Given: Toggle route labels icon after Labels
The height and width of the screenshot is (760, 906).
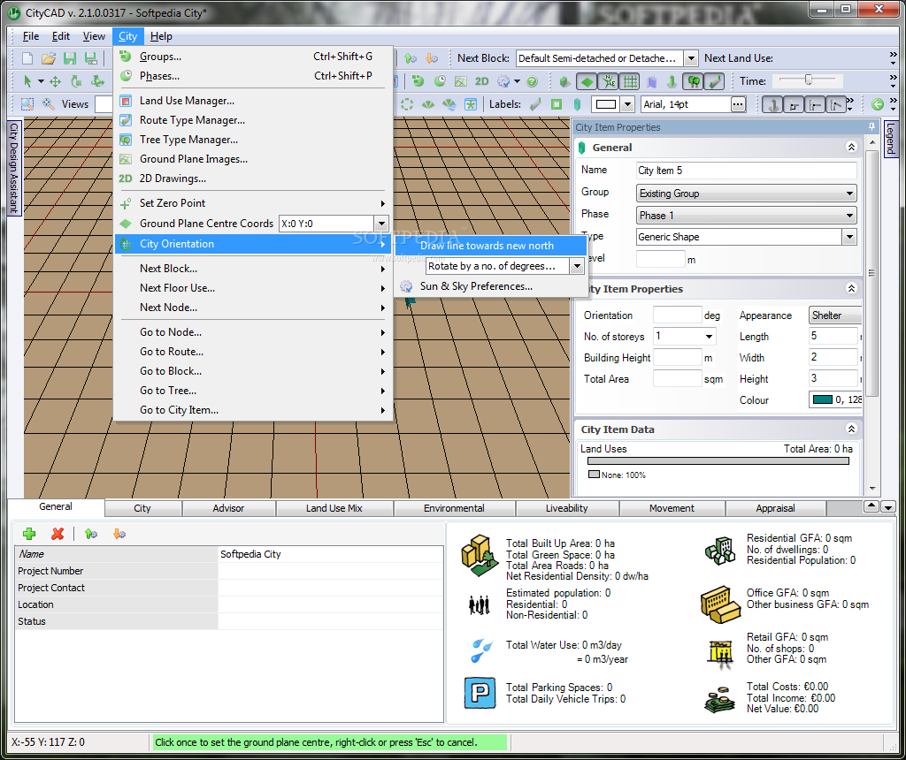Looking at the screenshot, I should coord(535,104).
